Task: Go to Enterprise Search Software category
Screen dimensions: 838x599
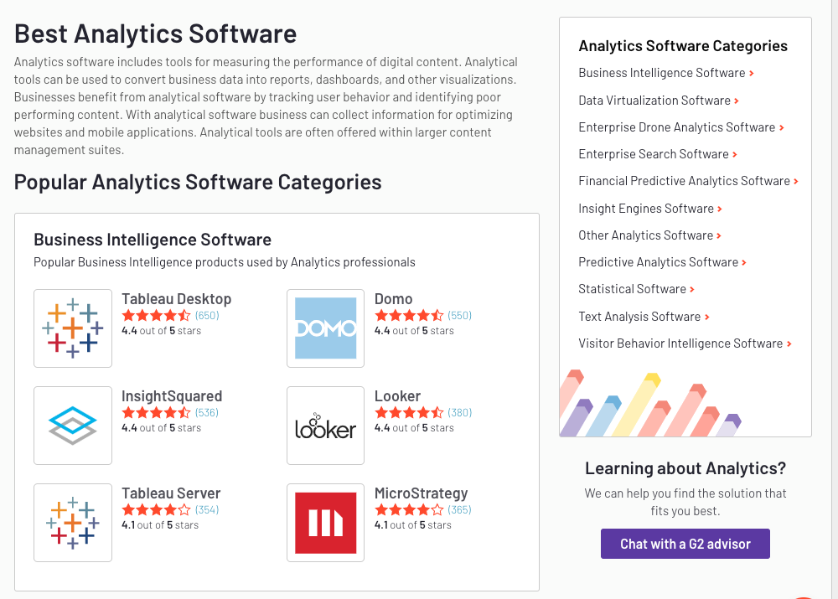Action: pos(658,154)
